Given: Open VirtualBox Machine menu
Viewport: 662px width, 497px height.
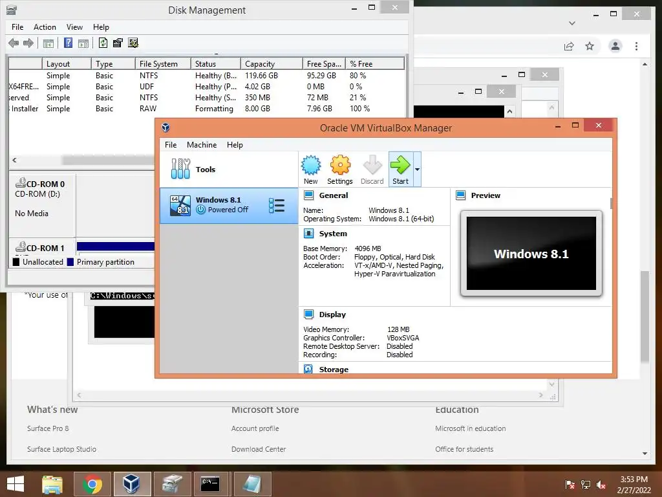Looking at the screenshot, I should [x=202, y=145].
